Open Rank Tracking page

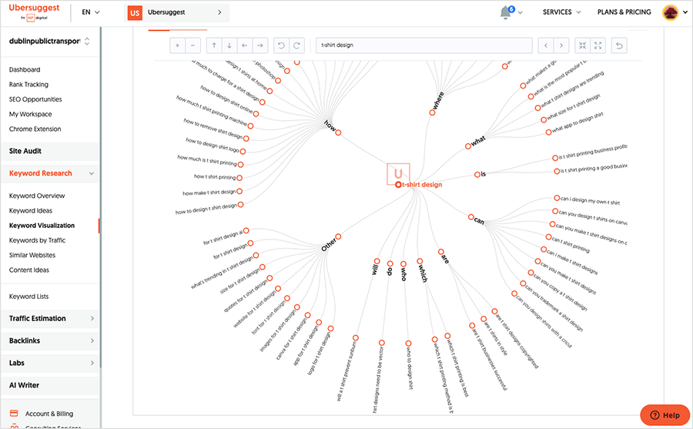coord(28,85)
